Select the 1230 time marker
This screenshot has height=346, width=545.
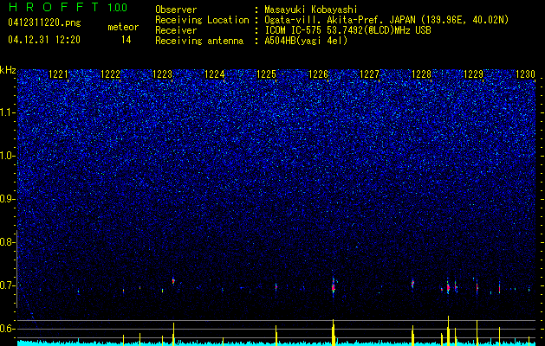(x=525, y=74)
